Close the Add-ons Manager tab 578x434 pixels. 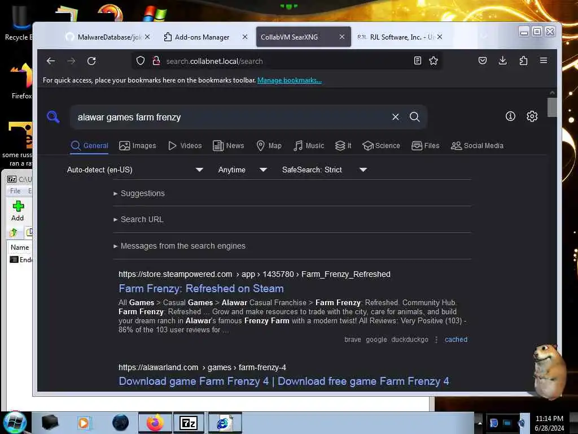245,37
